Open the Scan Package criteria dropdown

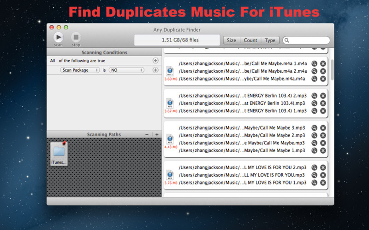(80, 70)
